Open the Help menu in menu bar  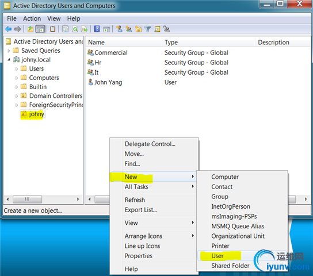pos(74,18)
